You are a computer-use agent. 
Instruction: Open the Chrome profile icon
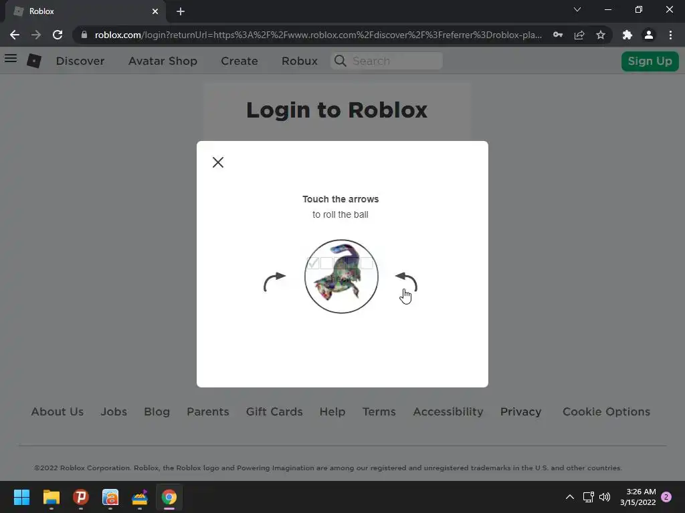(649, 35)
